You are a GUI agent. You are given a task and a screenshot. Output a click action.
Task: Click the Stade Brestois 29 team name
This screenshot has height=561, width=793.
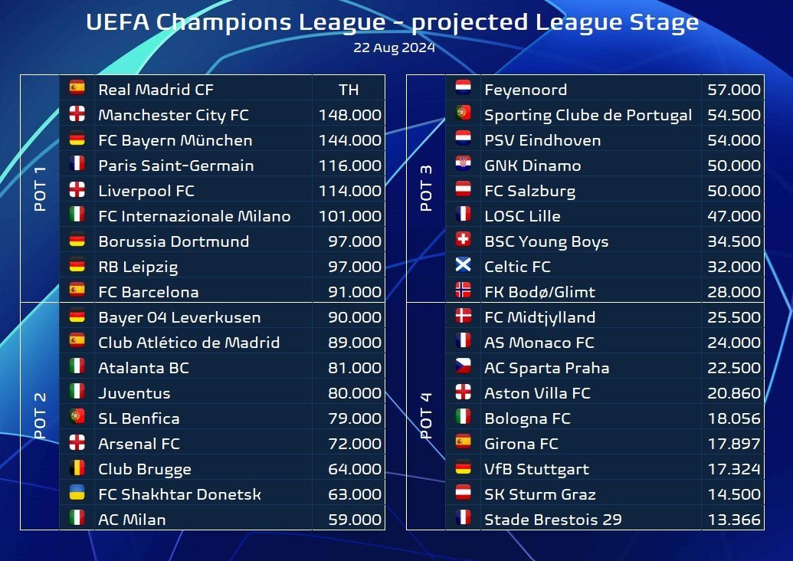coord(552,520)
